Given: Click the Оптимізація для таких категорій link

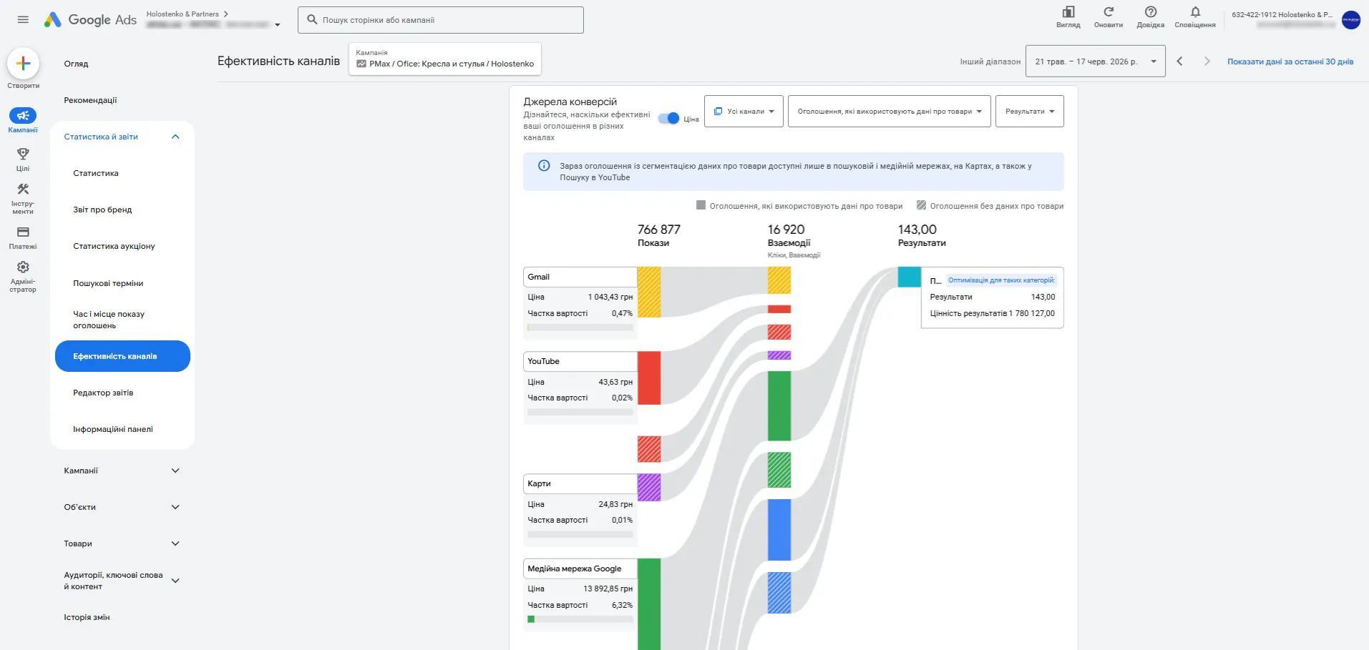Looking at the screenshot, I should pos(1001,280).
